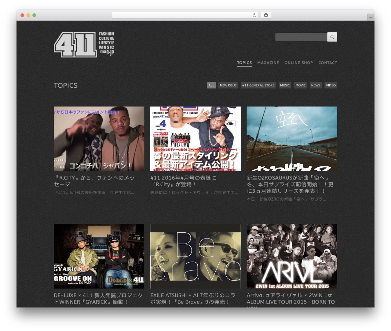Open the ARIVL live tour thumbnail

pyautogui.click(x=292, y=256)
